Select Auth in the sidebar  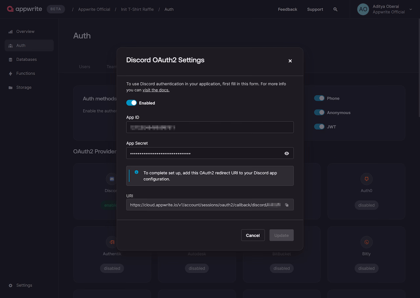click(x=29, y=46)
